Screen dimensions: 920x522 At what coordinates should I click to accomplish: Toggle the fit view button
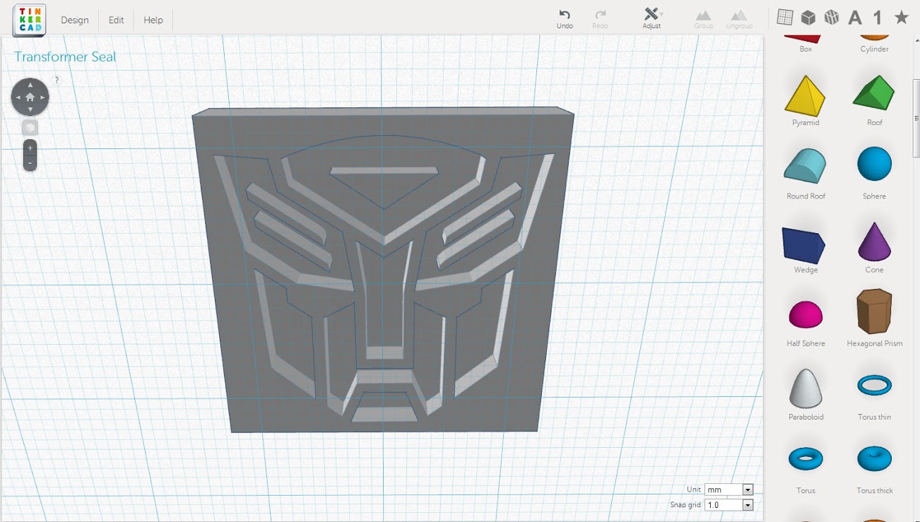[30, 128]
